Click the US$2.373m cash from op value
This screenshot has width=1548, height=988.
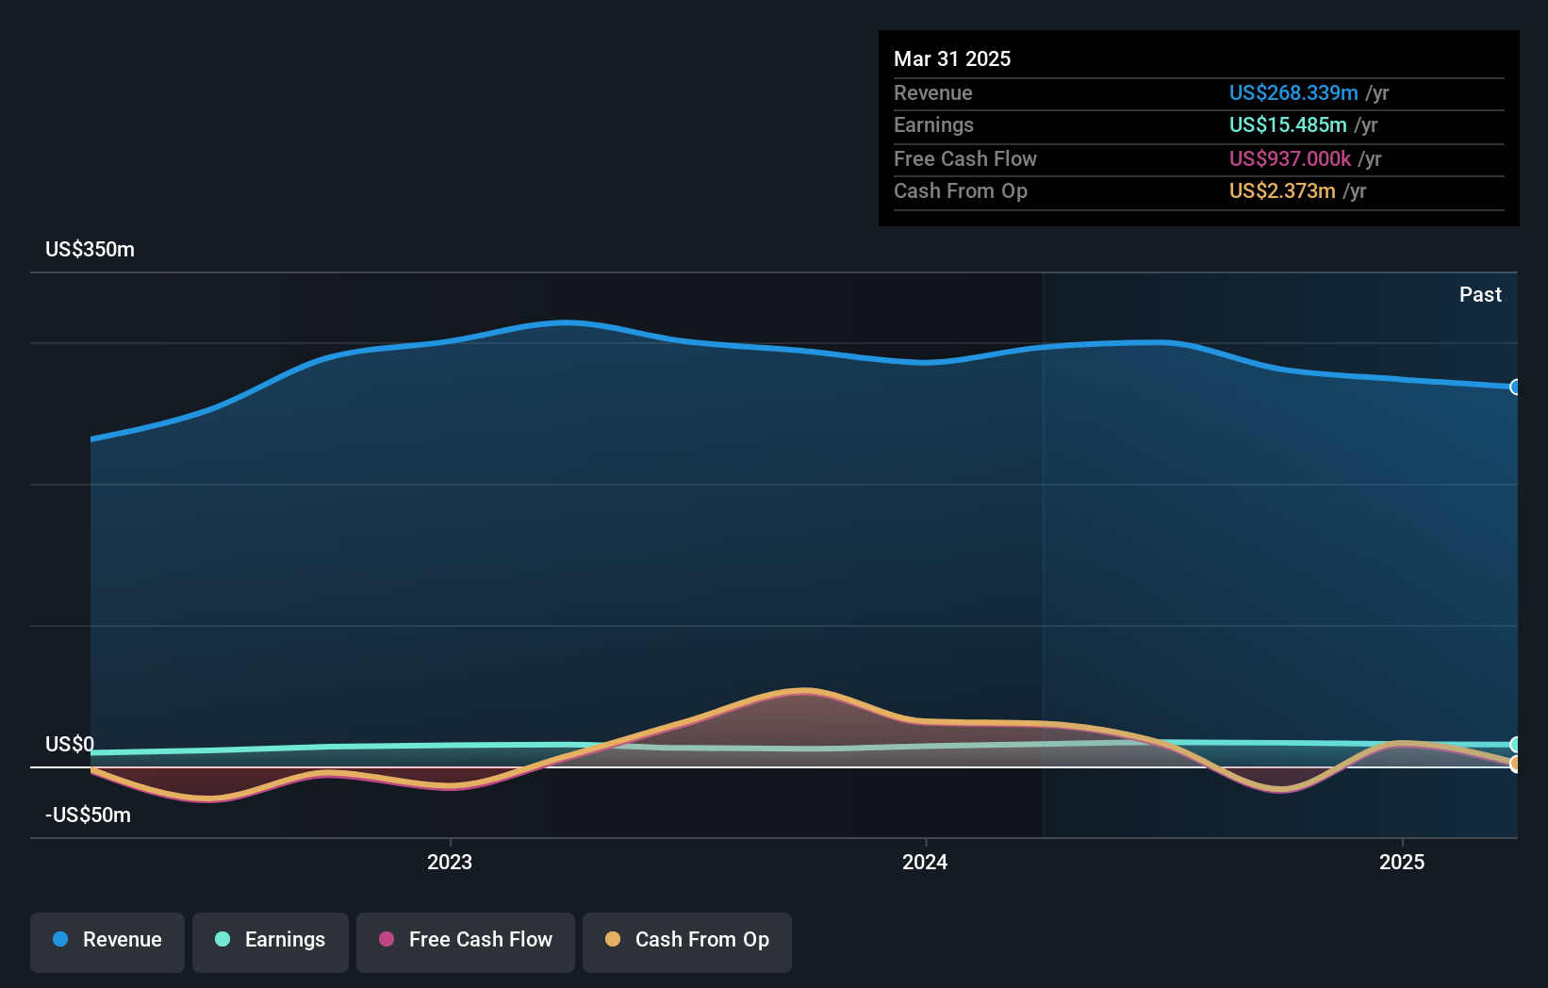click(1282, 191)
